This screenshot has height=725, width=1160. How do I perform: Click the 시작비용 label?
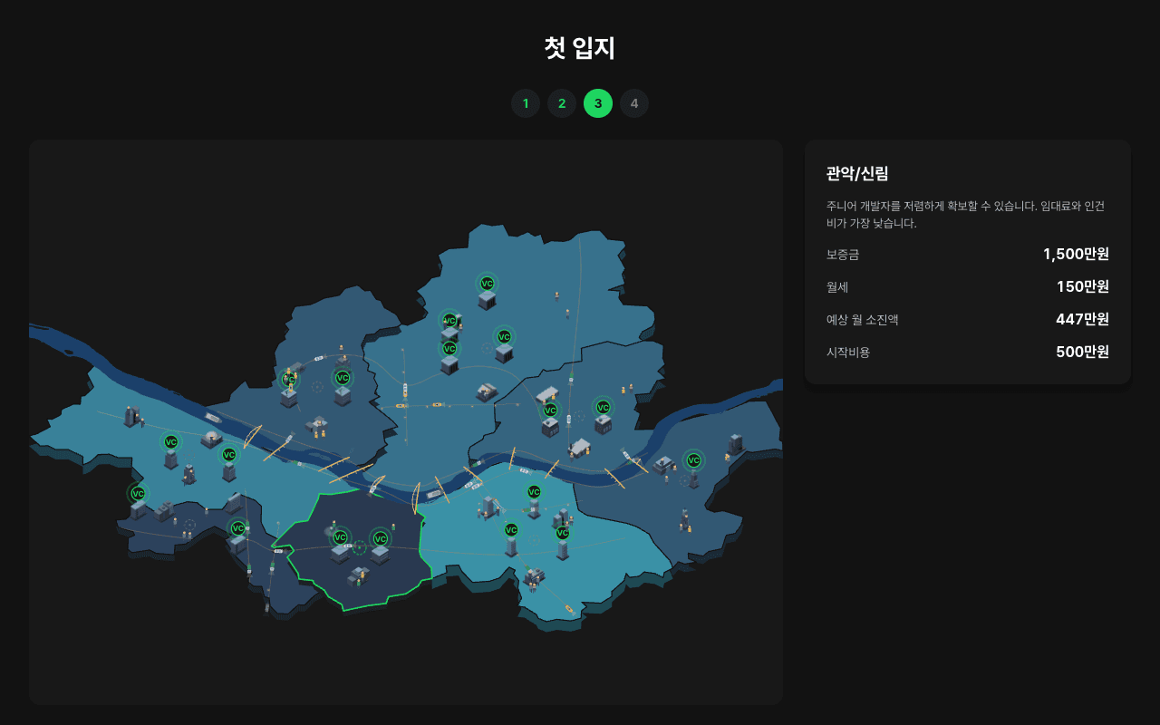(x=848, y=353)
